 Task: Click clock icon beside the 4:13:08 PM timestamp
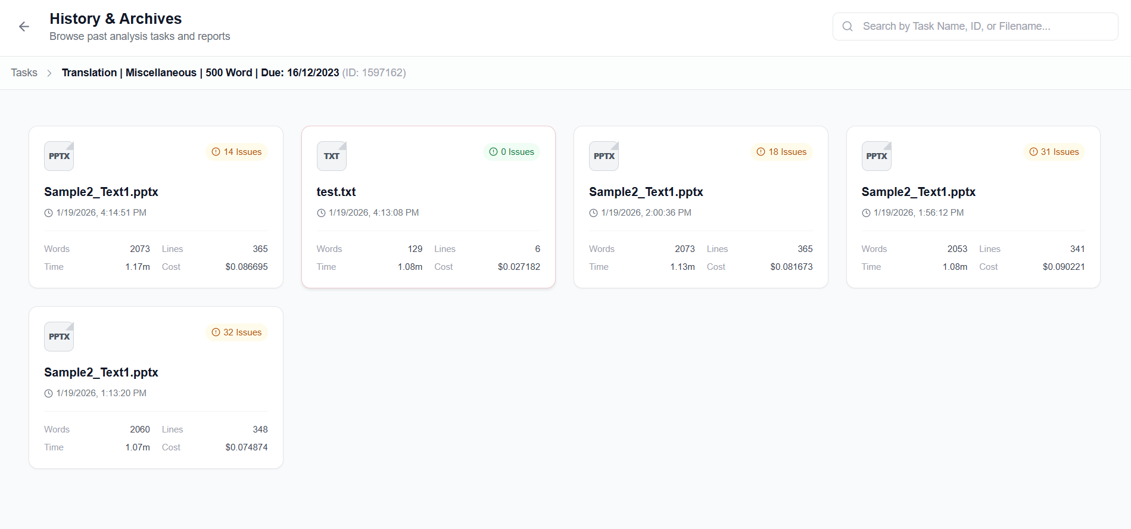click(x=321, y=213)
